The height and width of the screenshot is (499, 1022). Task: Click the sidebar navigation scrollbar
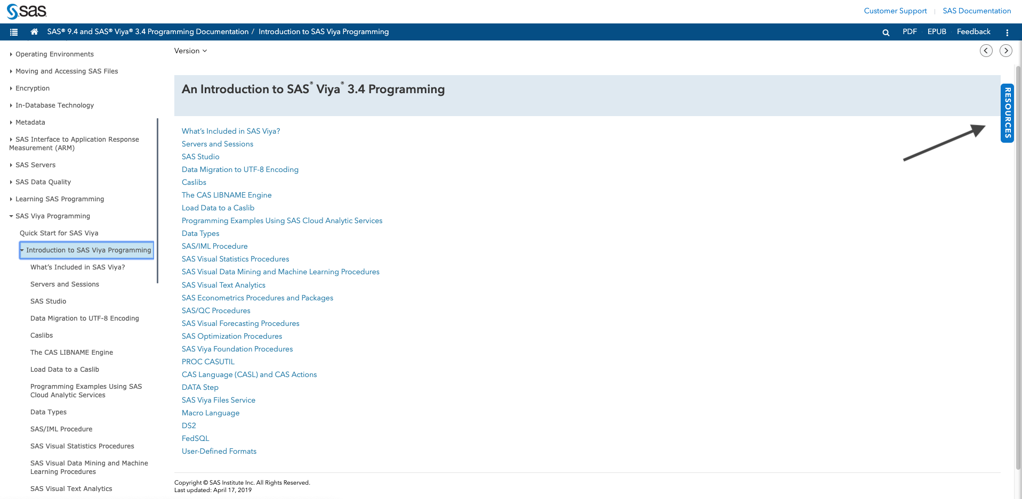(x=158, y=201)
